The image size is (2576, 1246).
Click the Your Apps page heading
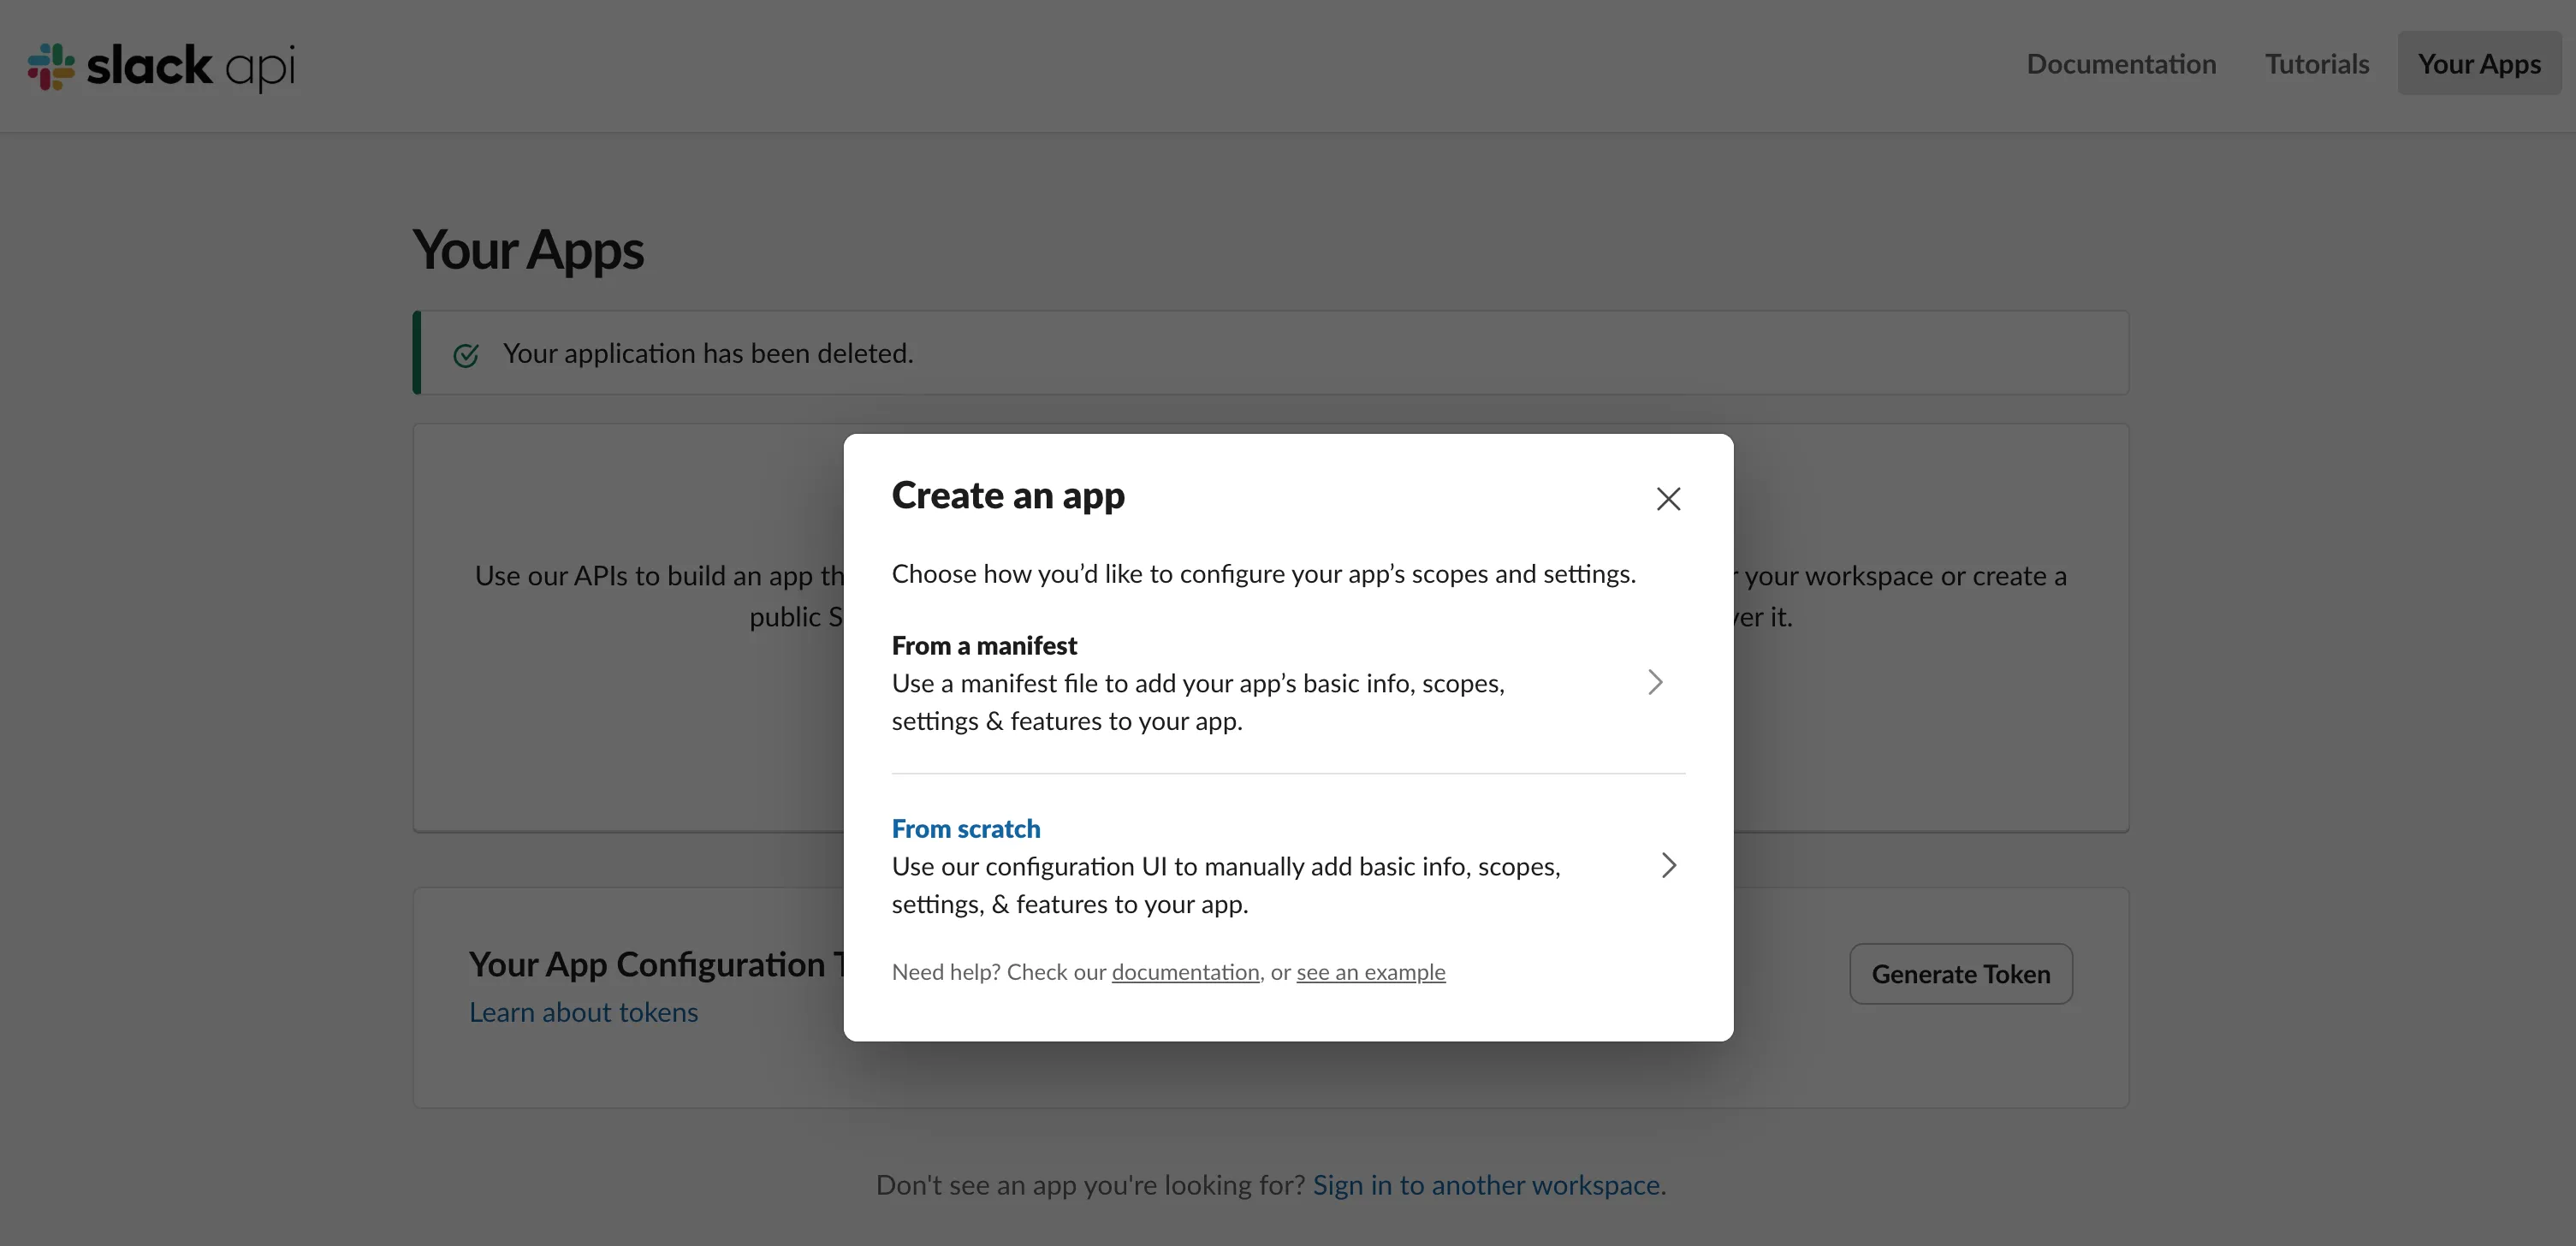527,250
